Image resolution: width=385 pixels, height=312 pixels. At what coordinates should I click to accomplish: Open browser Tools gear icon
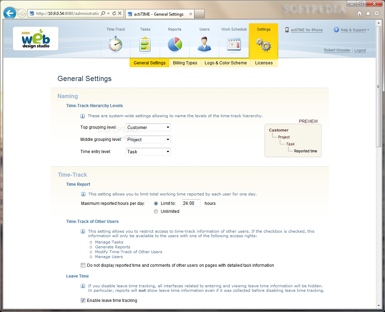(377, 14)
